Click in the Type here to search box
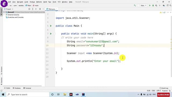172x97 pixels. tap(28, 95)
